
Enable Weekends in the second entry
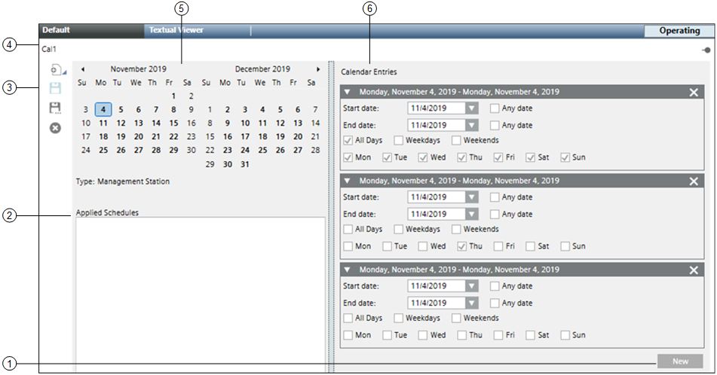457,230
